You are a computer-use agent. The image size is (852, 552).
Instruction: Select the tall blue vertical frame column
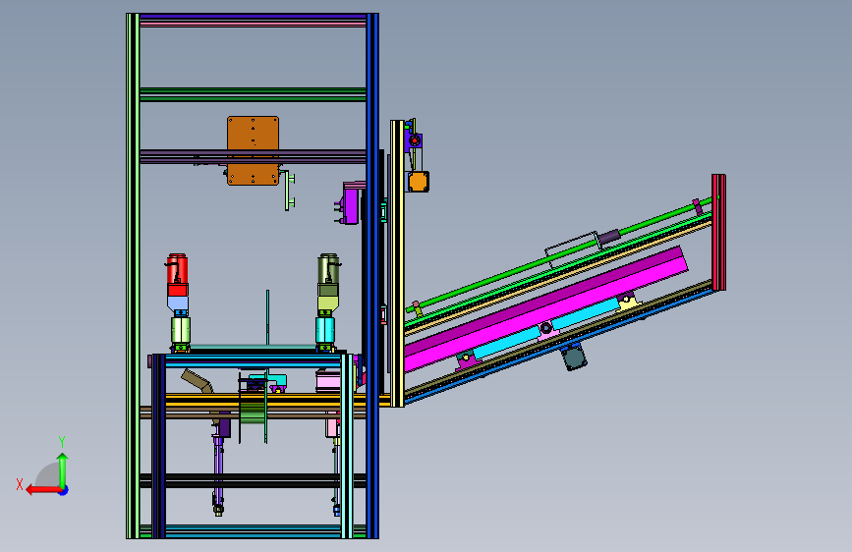point(372,276)
